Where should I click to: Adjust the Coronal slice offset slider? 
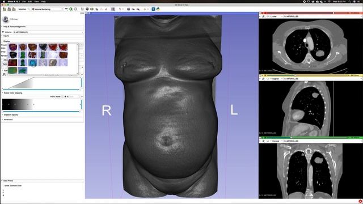(x=307, y=137)
